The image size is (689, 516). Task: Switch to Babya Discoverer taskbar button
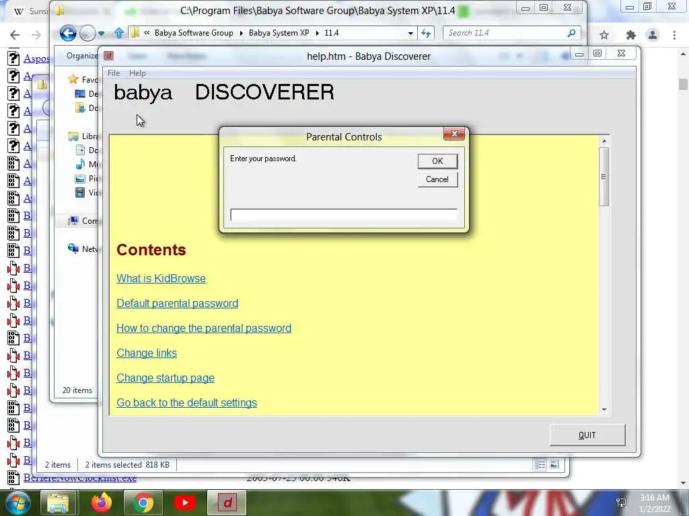click(x=227, y=503)
